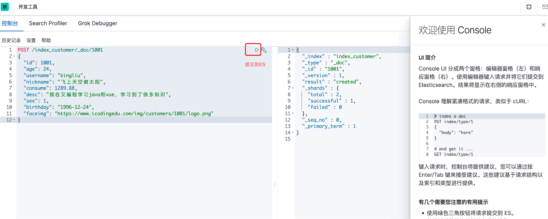The width and height of the screenshot is (548, 219).
Task: Open the mail newsfeed icon
Action: 545,7
